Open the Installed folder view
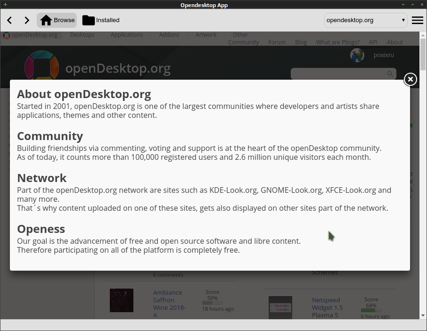The width and height of the screenshot is (427, 331). point(101,20)
